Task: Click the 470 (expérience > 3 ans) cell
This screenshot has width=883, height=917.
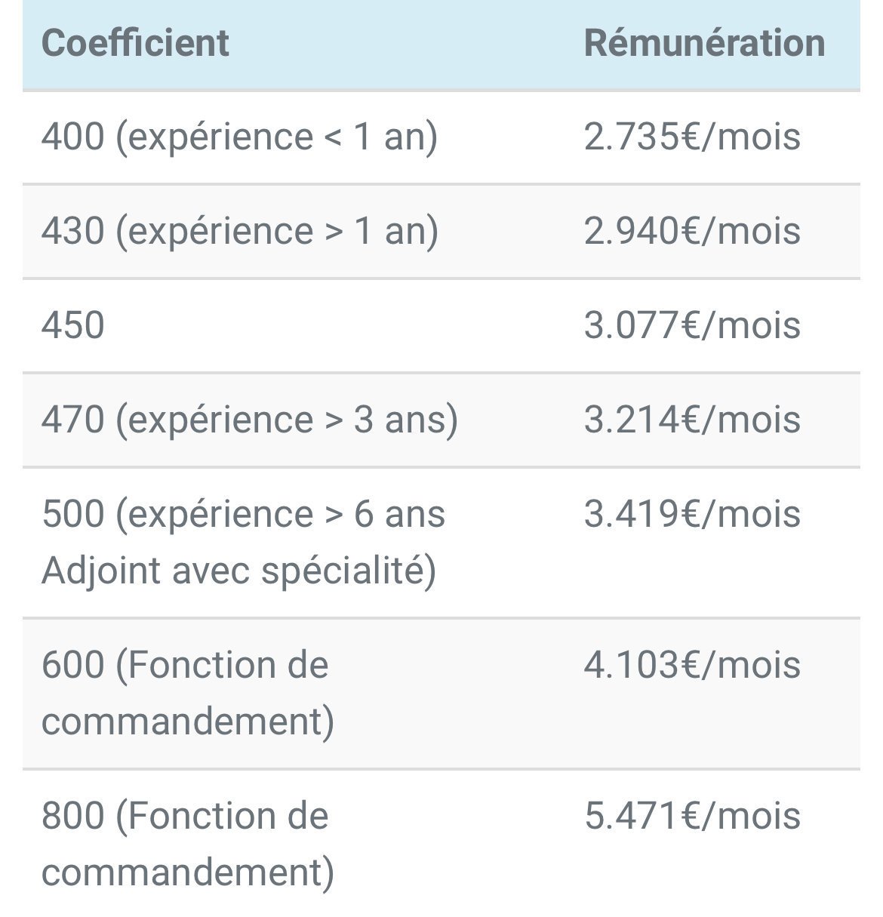Action: point(249,420)
